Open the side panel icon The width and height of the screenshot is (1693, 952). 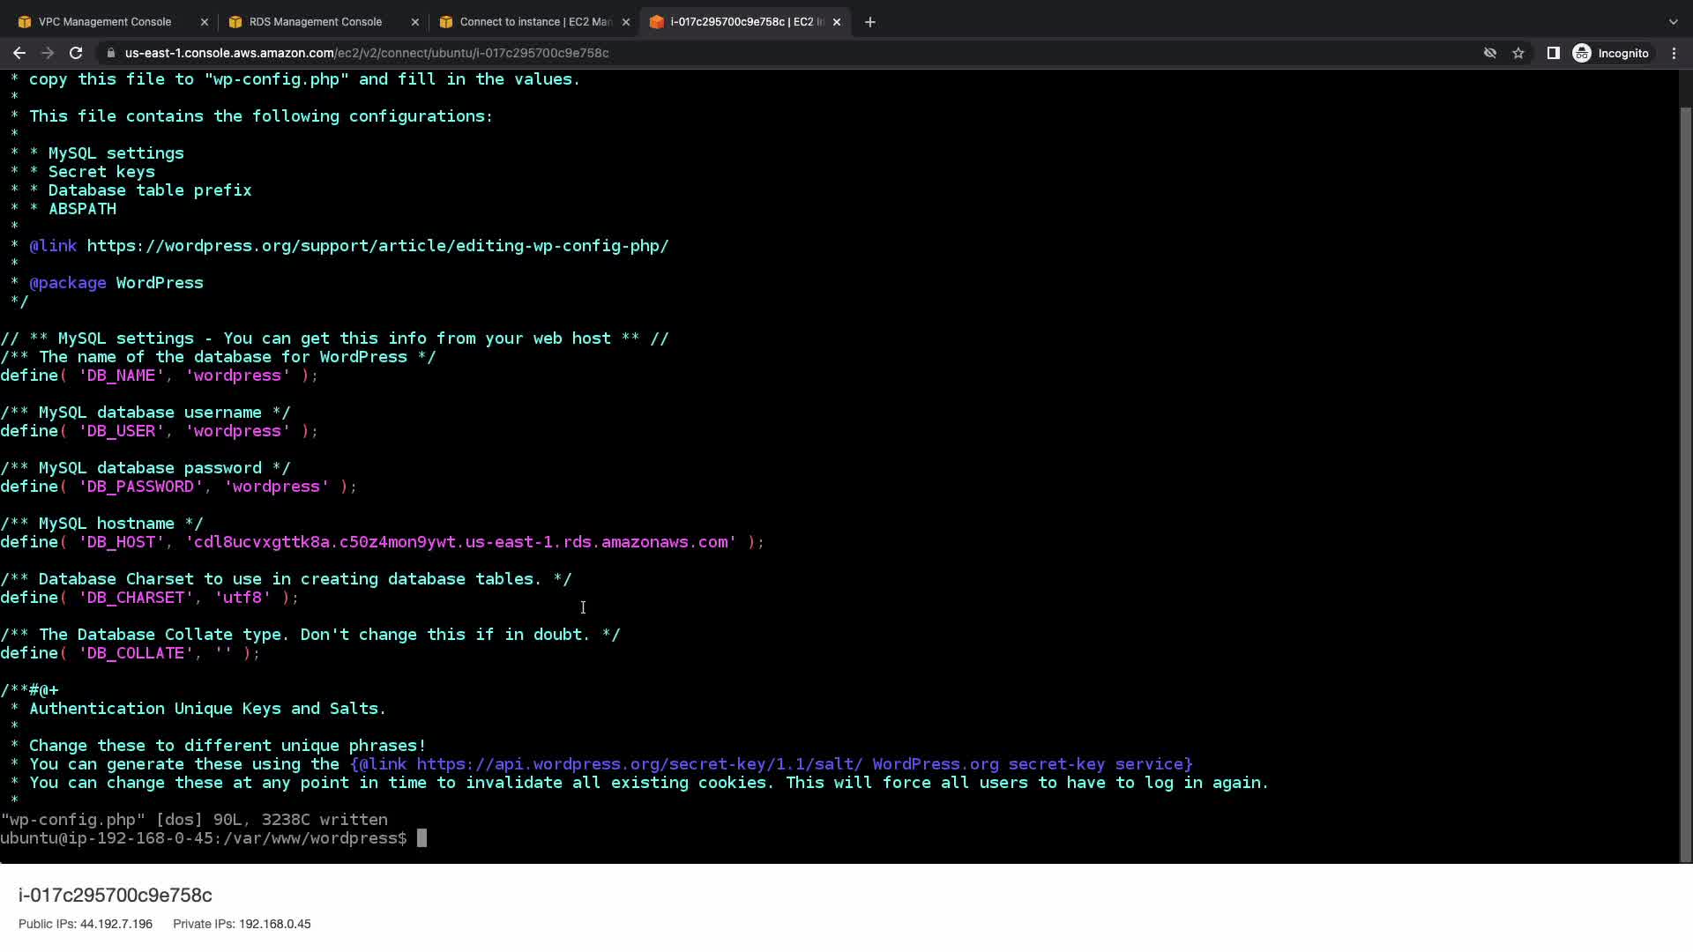click(x=1554, y=53)
